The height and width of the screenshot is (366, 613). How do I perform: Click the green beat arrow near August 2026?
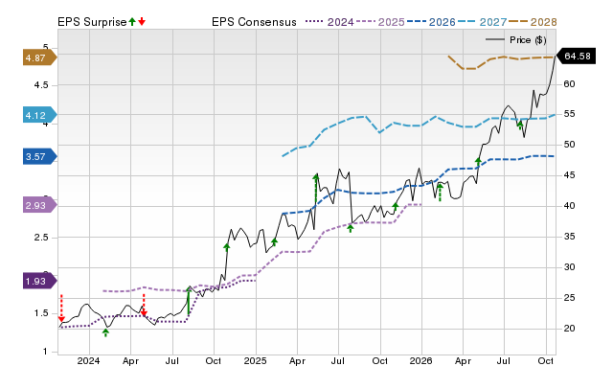[520, 126]
